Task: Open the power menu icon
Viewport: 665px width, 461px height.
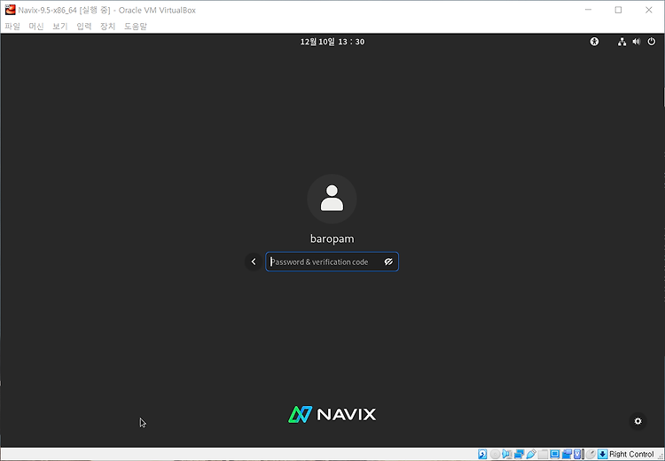Action: pos(652,42)
